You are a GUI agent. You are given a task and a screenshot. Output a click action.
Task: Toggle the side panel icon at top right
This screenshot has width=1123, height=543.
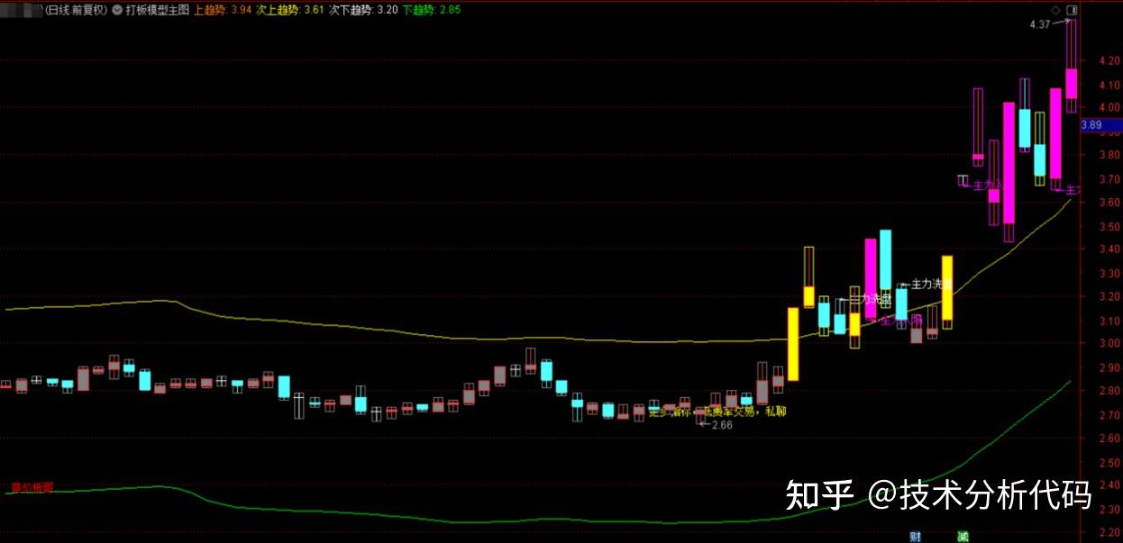click(1072, 10)
